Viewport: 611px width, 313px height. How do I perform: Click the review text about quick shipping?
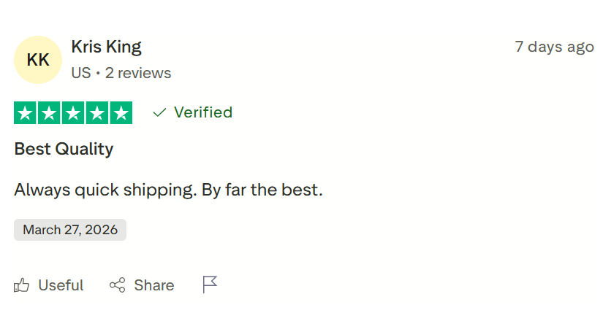click(x=168, y=190)
